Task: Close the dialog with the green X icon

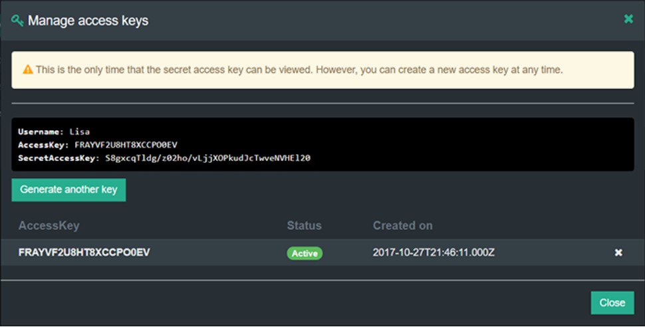Action: click(x=628, y=19)
